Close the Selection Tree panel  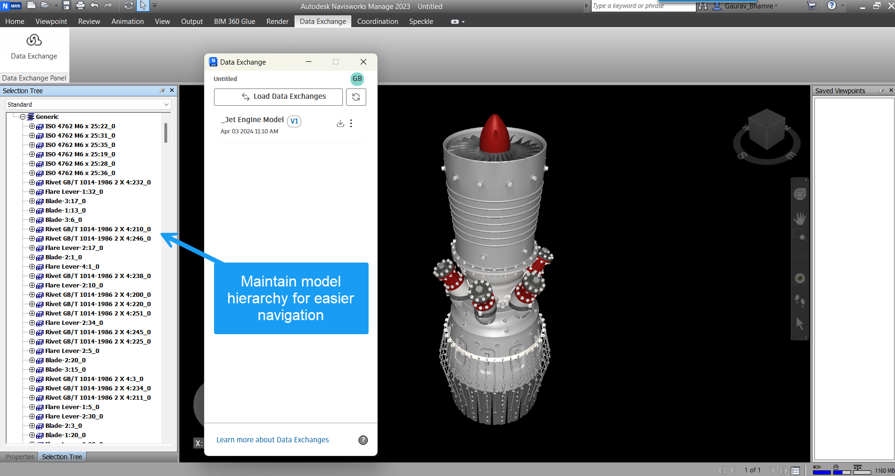point(172,90)
